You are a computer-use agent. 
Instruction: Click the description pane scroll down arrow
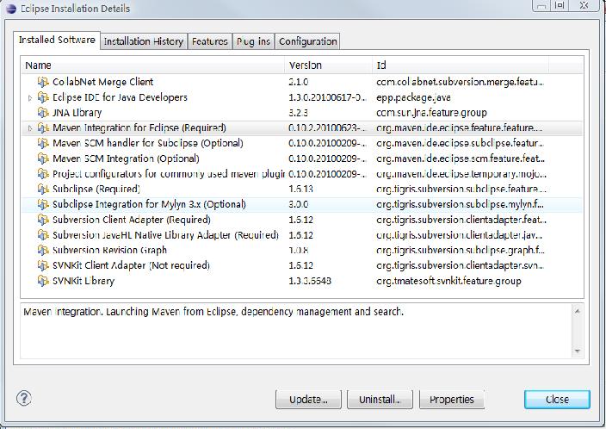[577, 351]
